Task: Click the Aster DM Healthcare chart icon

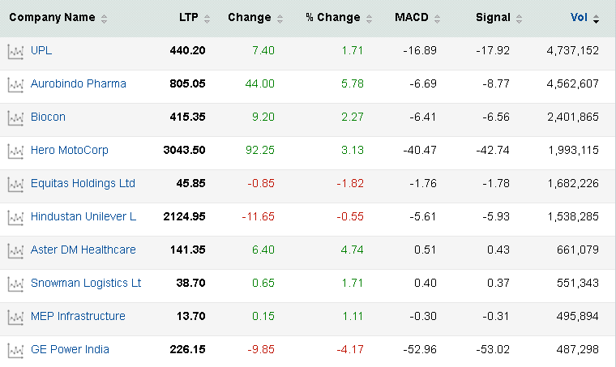Action: point(15,250)
